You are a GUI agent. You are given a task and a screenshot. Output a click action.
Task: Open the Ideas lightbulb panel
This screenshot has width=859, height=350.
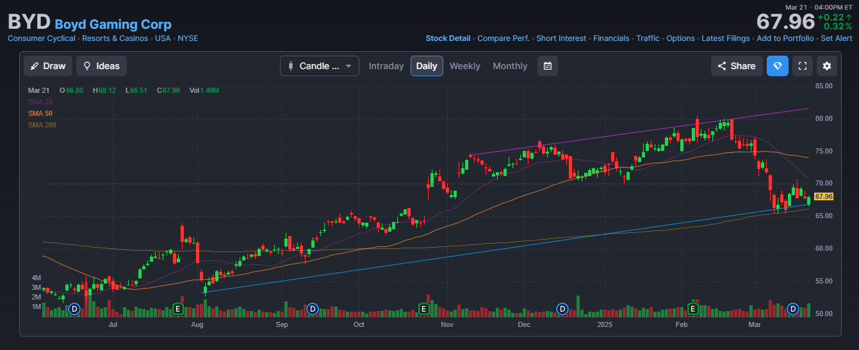(x=101, y=66)
